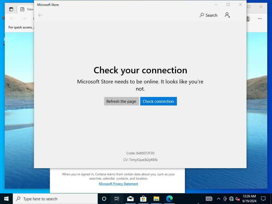Close the Microsoft Store window

click(x=240, y=5)
